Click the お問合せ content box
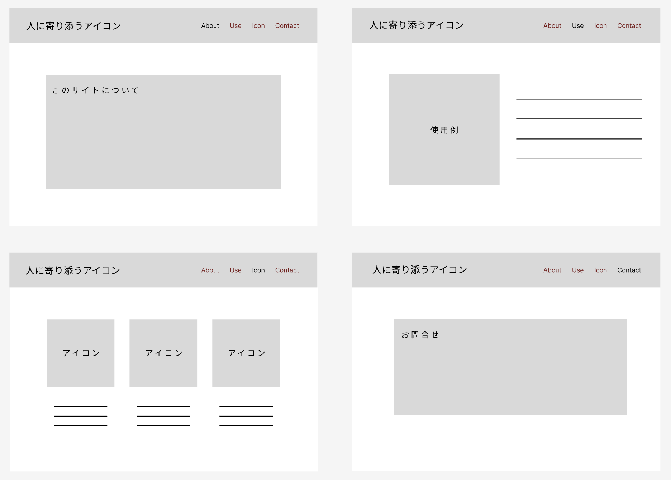Image resolution: width=671 pixels, height=480 pixels. [x=510, y=367]
